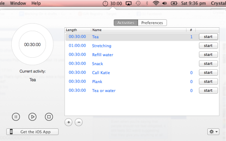Click the Bluetooth menu bar icon
This screenshot has height=141, width=226.
147,3
